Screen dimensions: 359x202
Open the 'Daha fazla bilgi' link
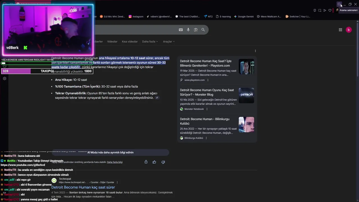115,162
